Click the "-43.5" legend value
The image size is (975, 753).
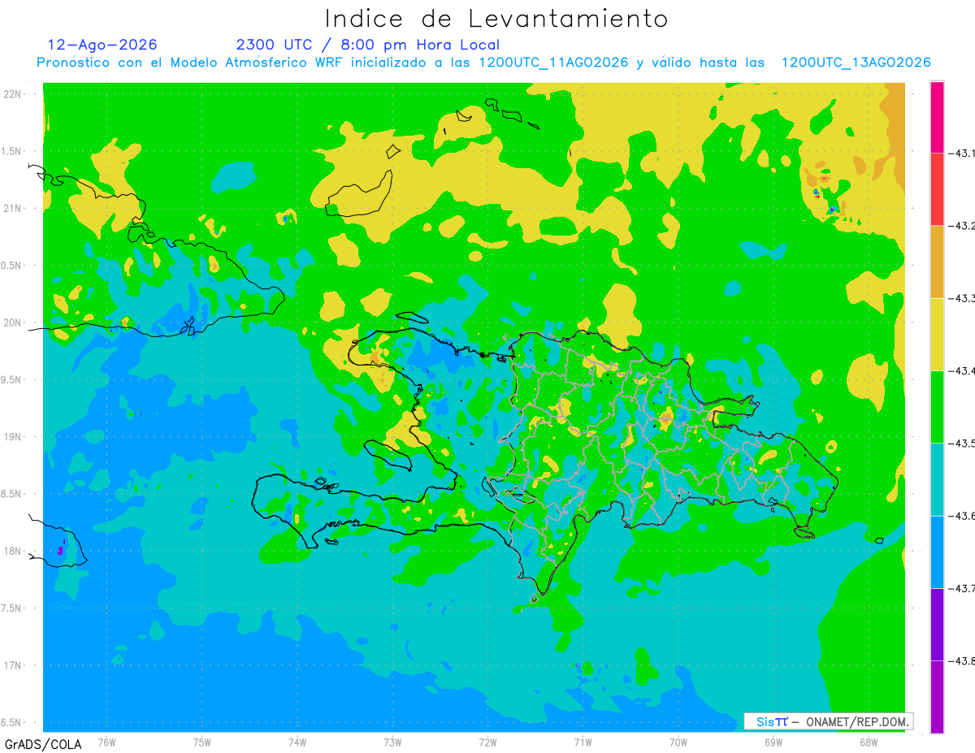[x=961, y=444]
